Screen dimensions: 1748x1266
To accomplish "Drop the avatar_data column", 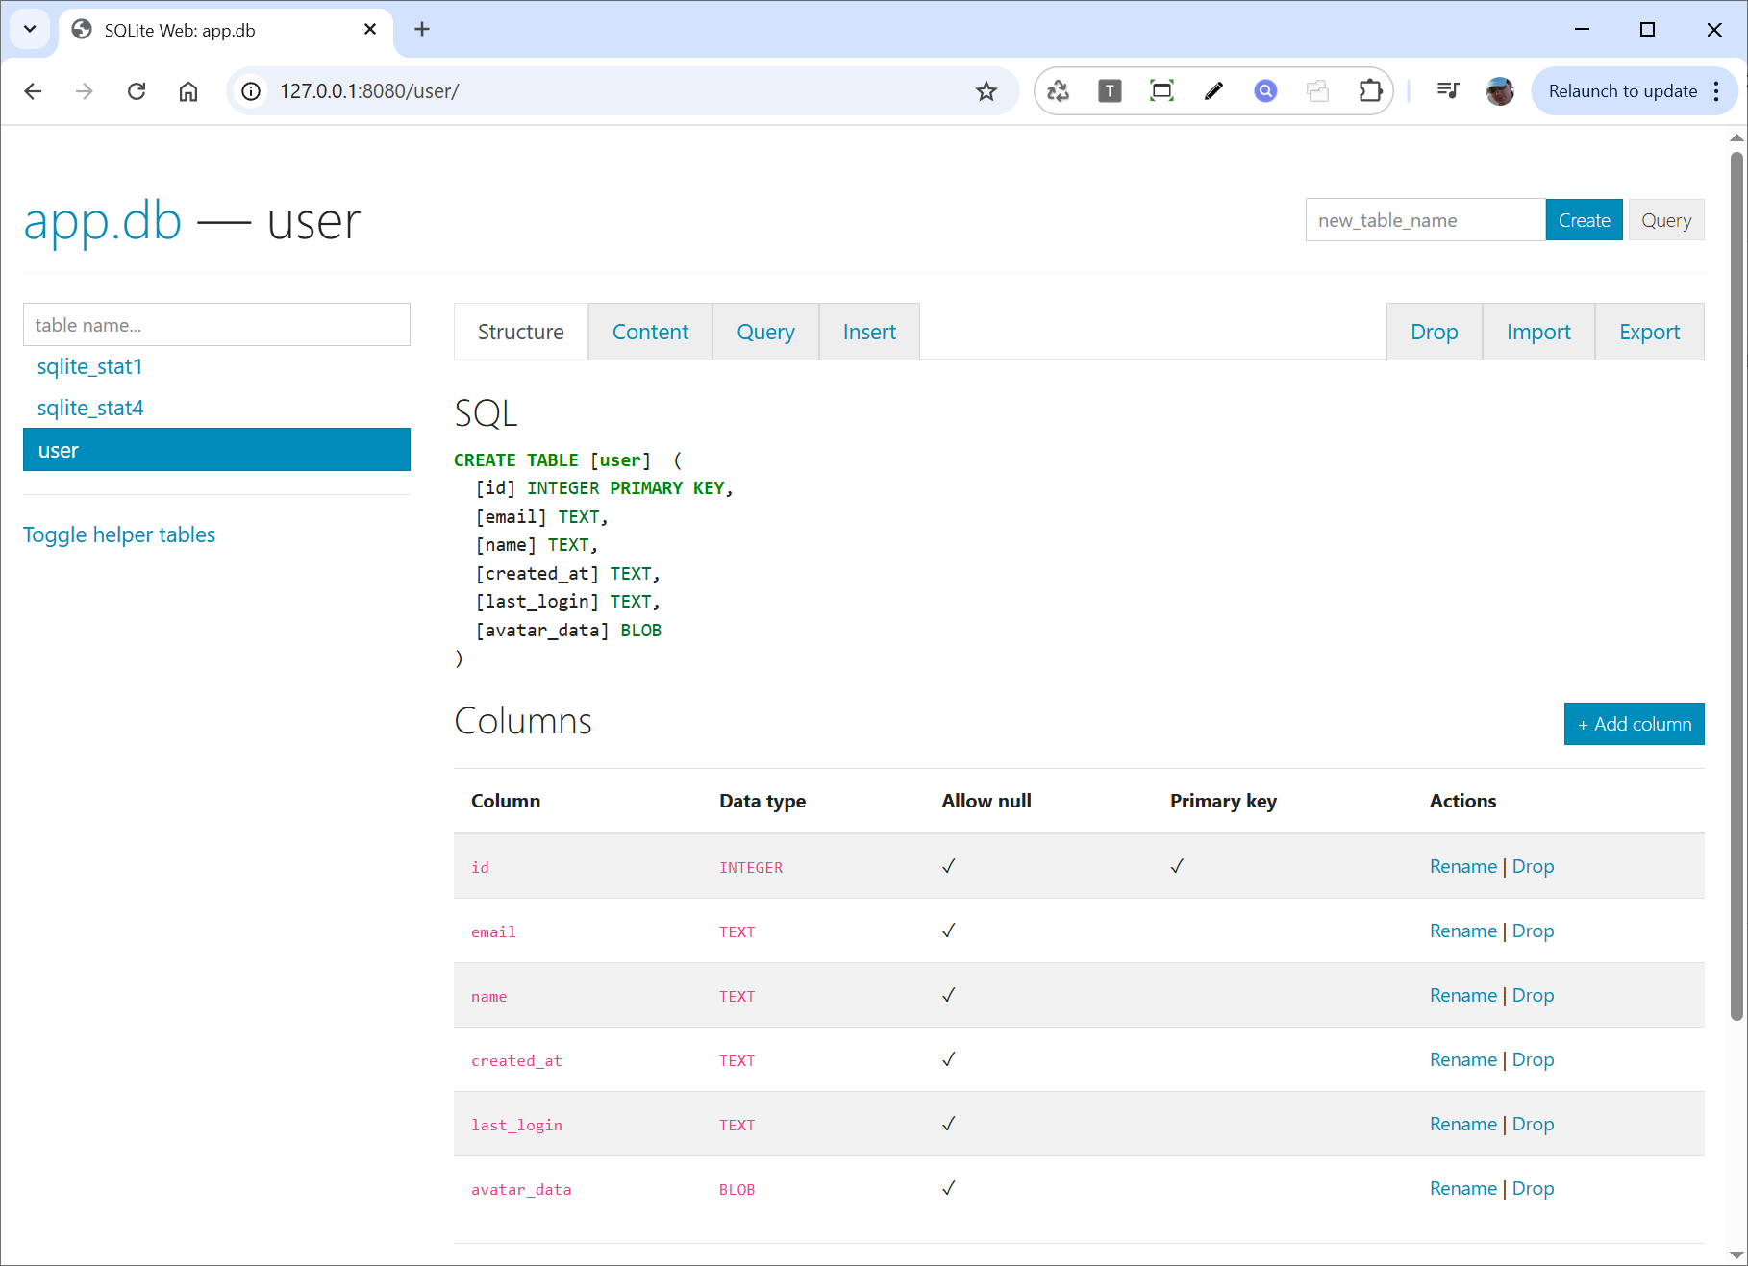I will (1533, 1188).
